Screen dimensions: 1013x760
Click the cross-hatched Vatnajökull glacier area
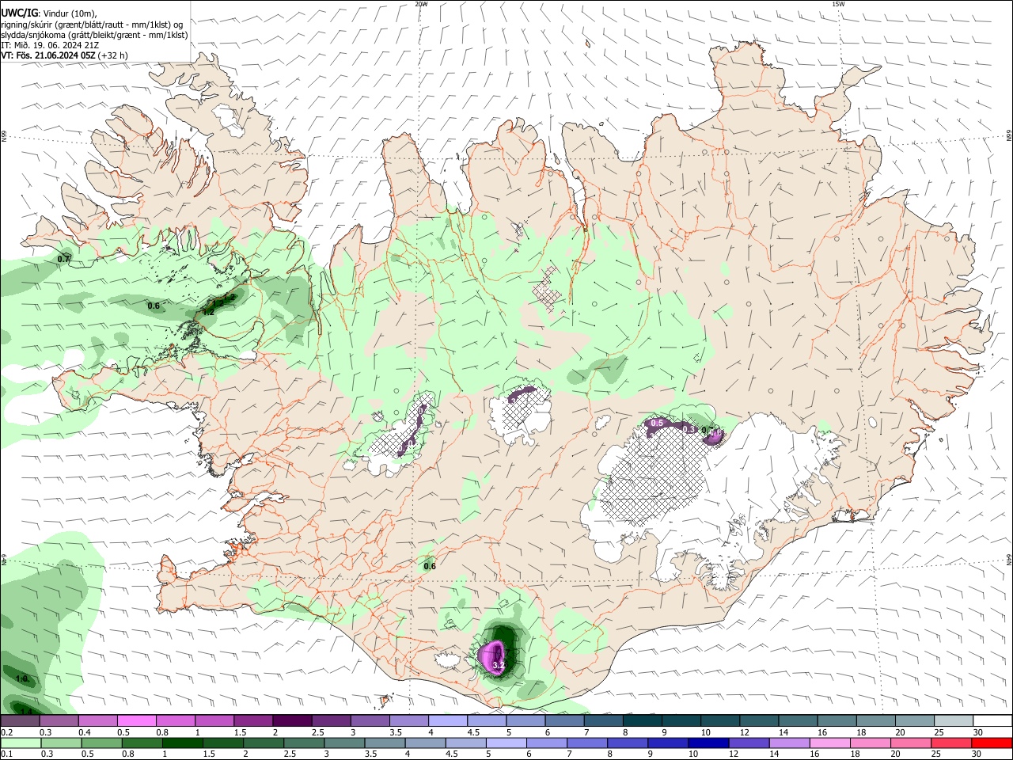pos(653,475)
